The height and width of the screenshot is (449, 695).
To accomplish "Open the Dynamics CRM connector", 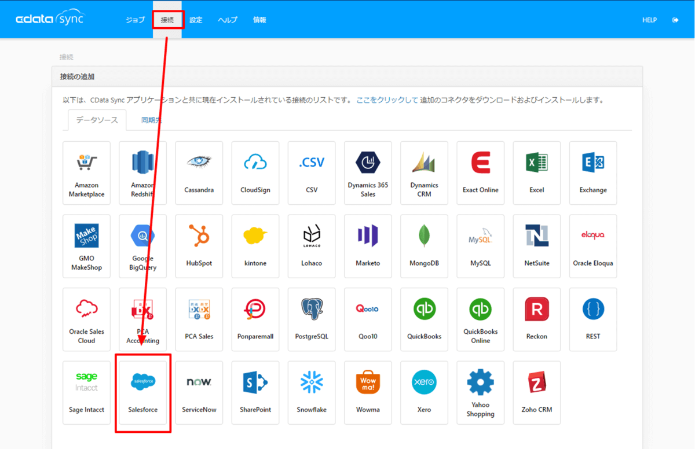I will click(424, 173).
